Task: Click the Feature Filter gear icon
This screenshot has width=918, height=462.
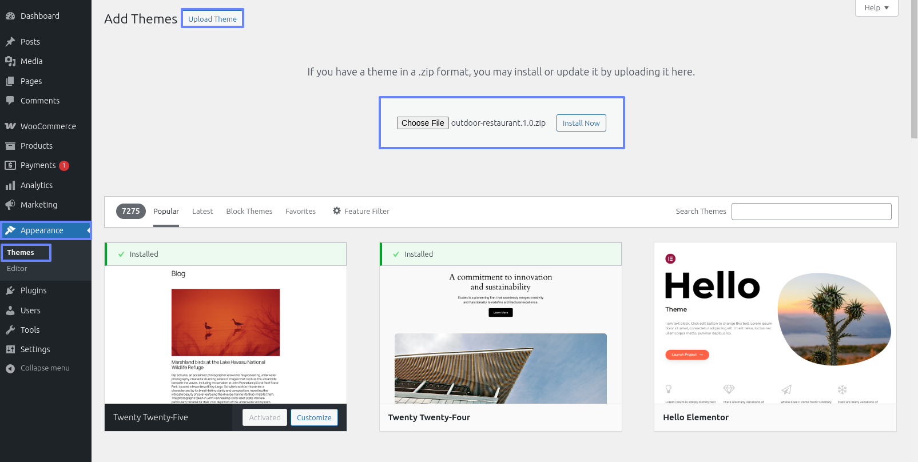Action: coord(337,211)
